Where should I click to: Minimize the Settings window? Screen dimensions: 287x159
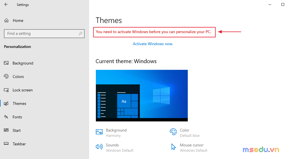pyautogui.click(x=270, y=4)
